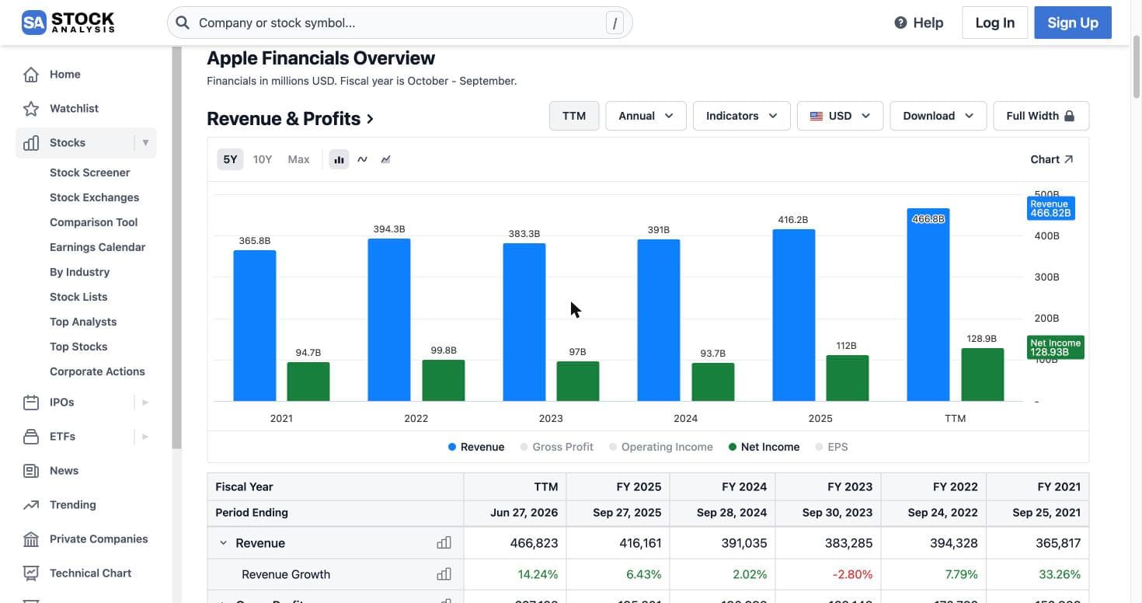Viewport: 1142px width, 603px height.
Task: Open Top Analysts sidebar link
Action: tap(83, 322)
